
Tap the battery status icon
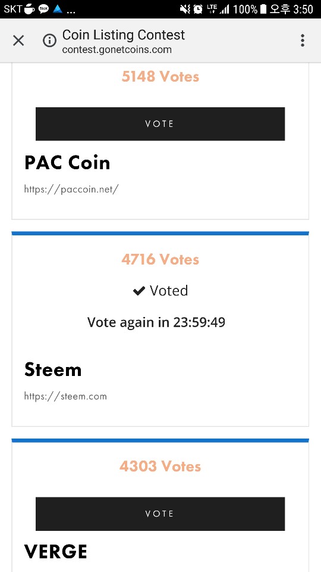coord(263,9)
